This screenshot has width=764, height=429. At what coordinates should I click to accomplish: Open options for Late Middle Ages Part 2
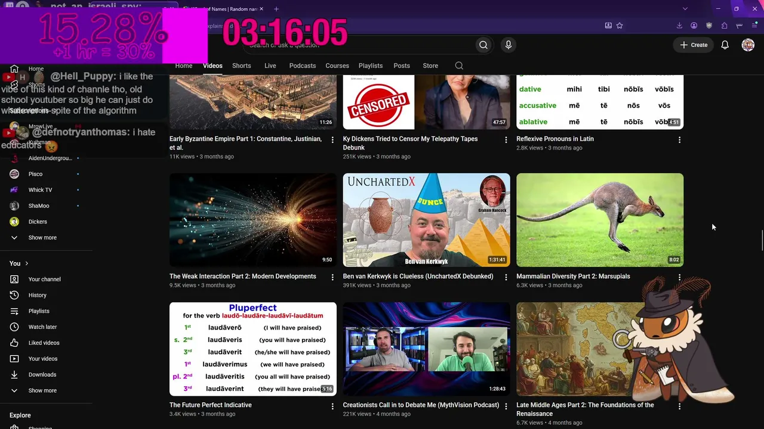click(x=679, y=406)
